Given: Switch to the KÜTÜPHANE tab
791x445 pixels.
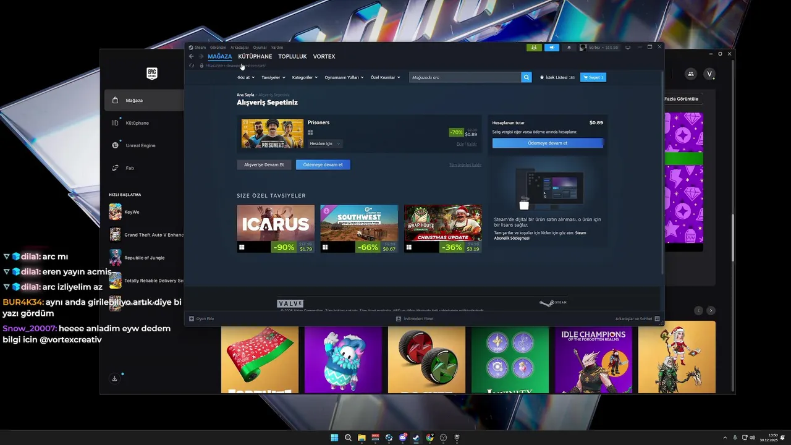Looking at the screenshot, I should tap(256, 56).
